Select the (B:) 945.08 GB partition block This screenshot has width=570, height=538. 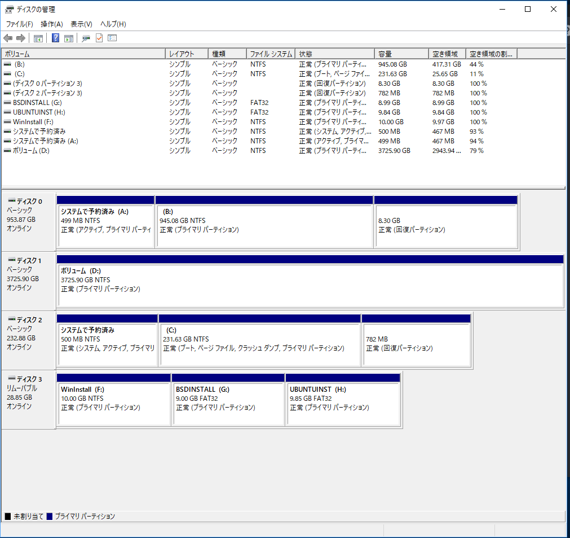pyautogui.click(x=264, y=223)
